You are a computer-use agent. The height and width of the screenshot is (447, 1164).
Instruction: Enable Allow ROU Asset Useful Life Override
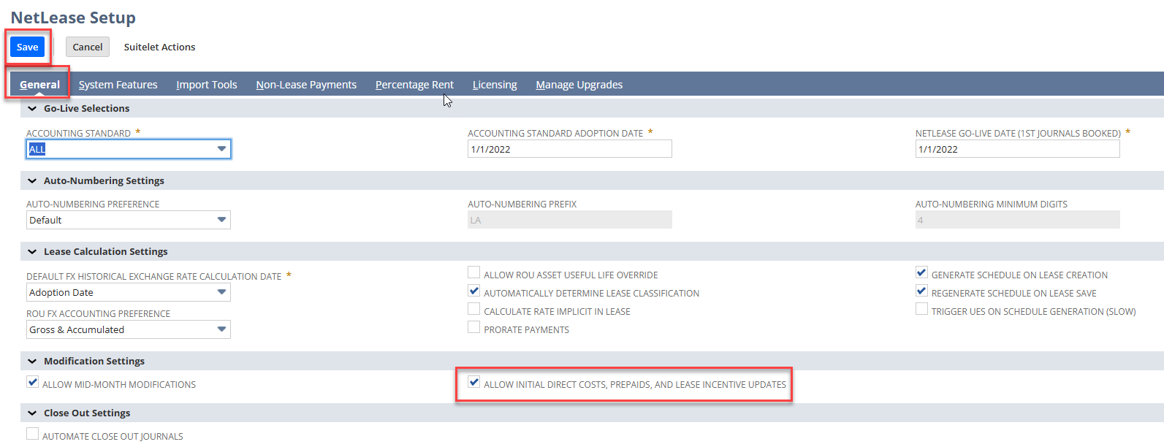[x=474, y=273]
